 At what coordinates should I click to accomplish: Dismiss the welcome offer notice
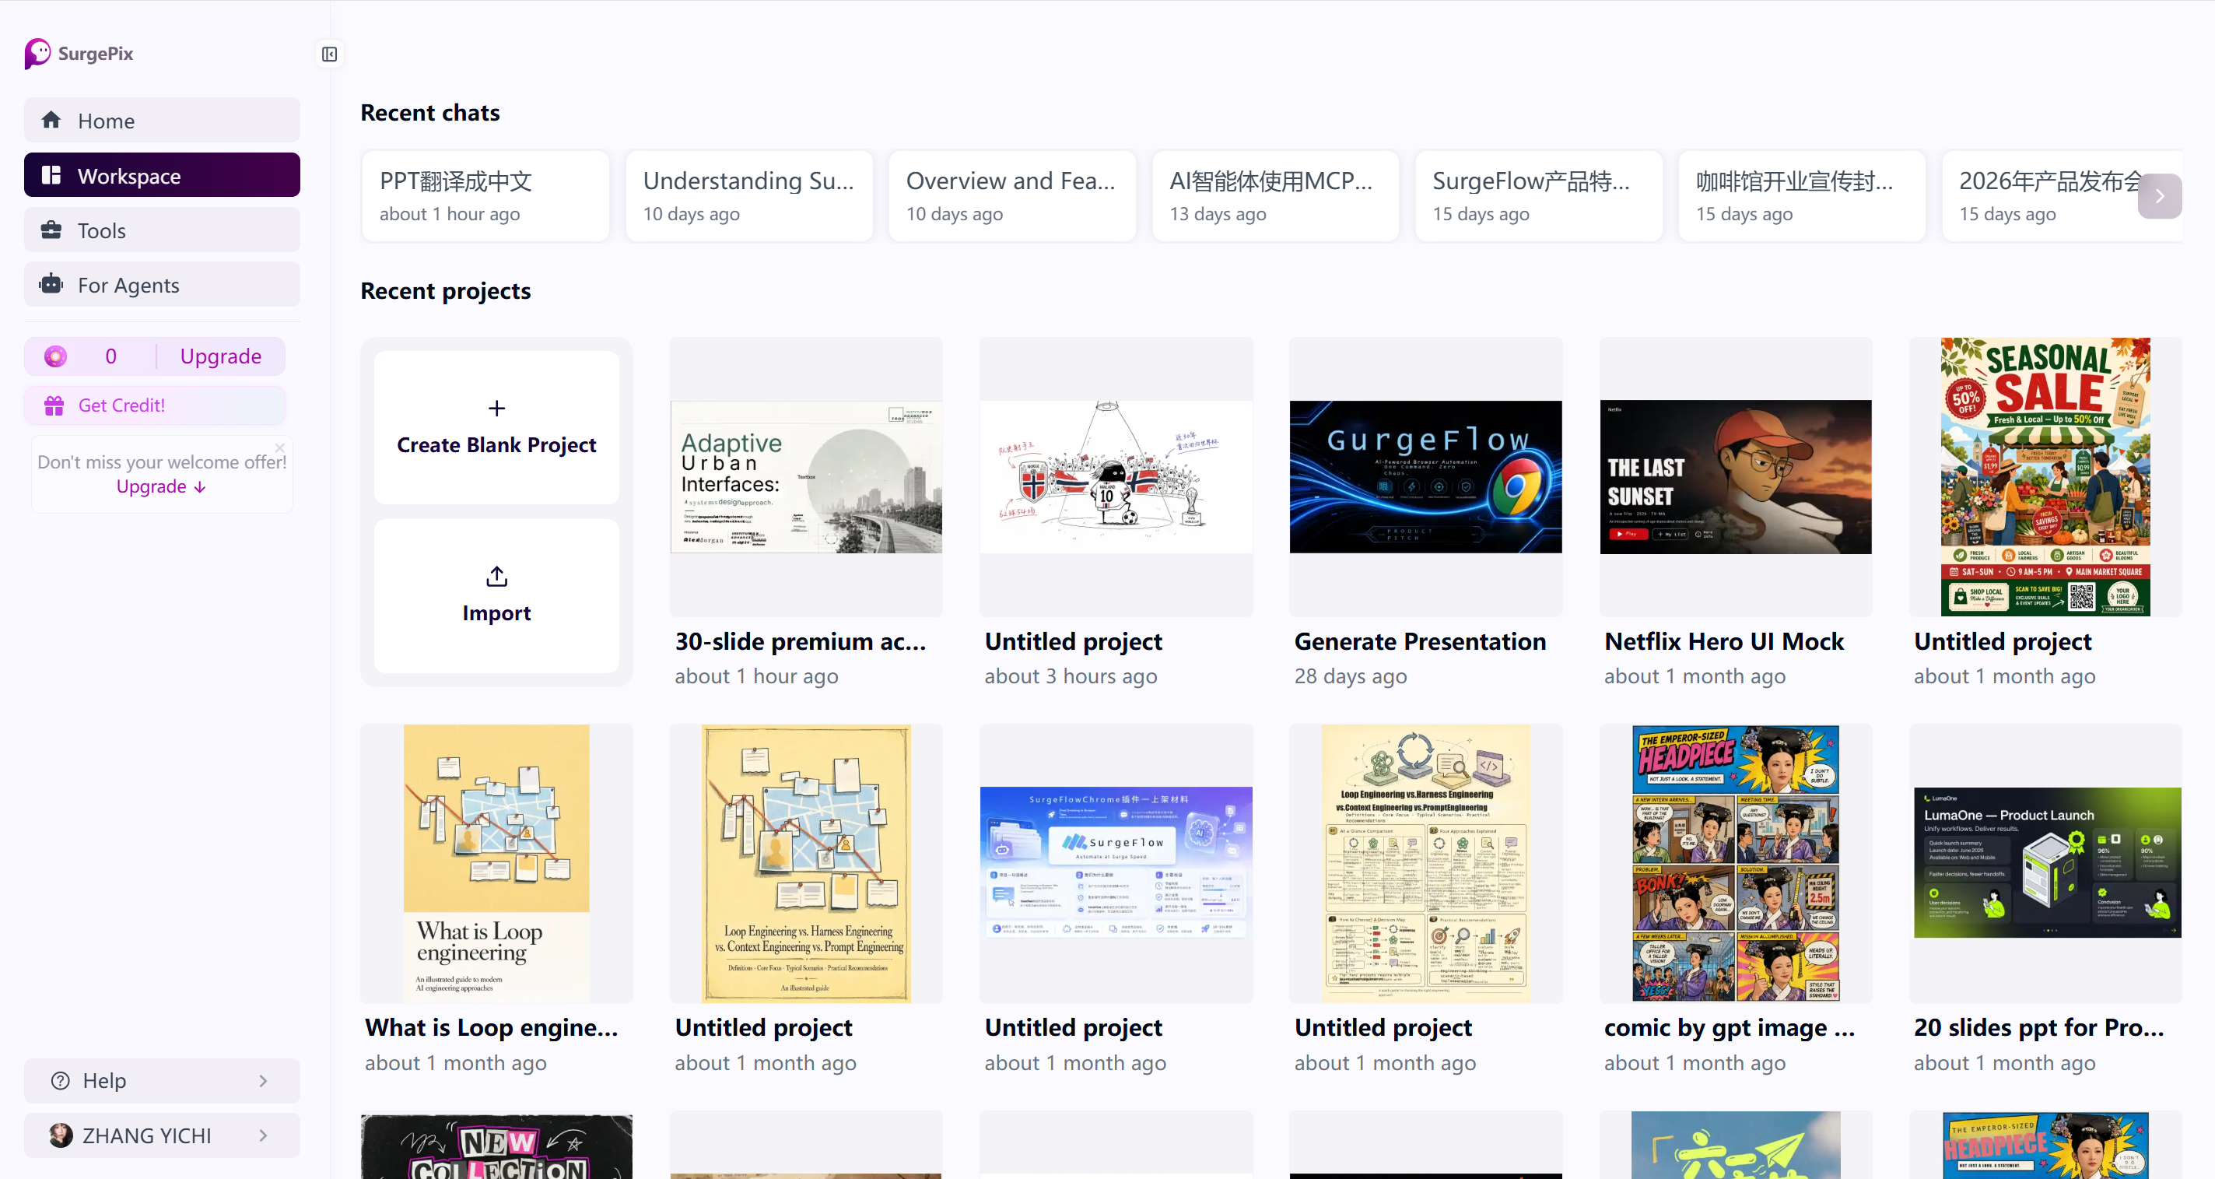click(279, 447)
